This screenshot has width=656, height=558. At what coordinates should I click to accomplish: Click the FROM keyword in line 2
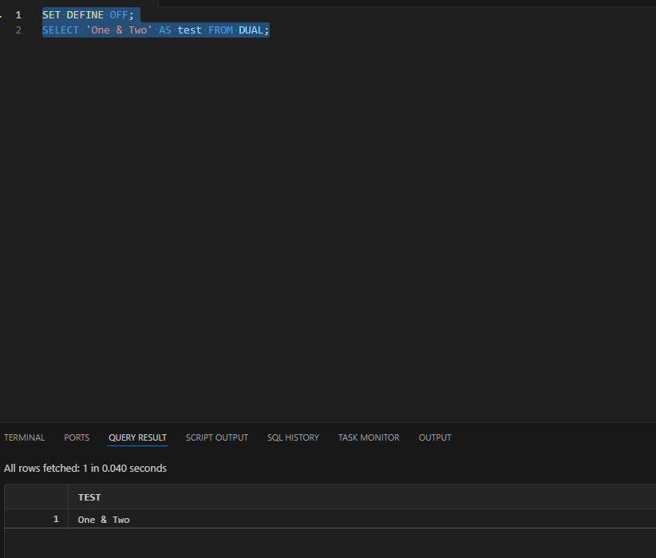click(220, 30)
